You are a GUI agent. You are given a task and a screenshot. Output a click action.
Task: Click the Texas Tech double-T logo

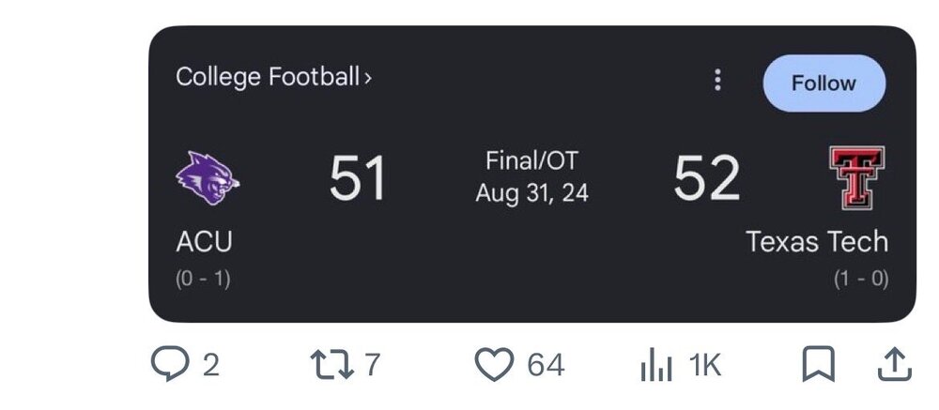tap(857, 177)
